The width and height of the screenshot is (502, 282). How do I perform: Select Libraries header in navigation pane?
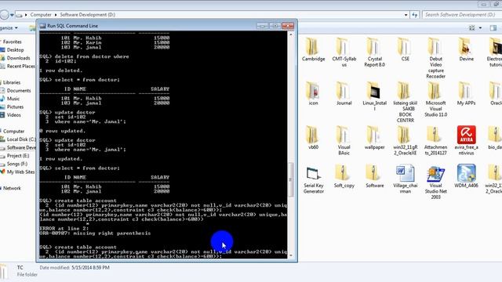tap(12, 82)
